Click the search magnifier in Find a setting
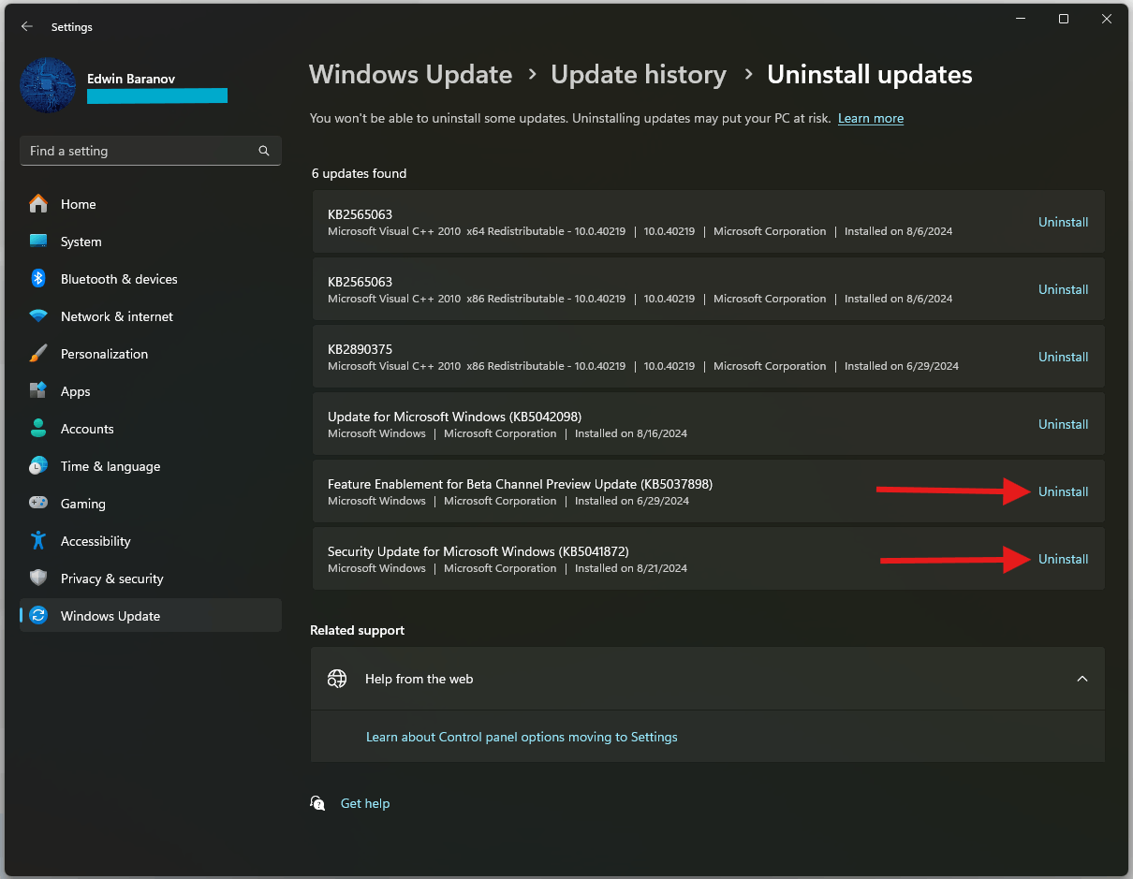This screenshot has height=879, width=1133. tap(264, 151)
